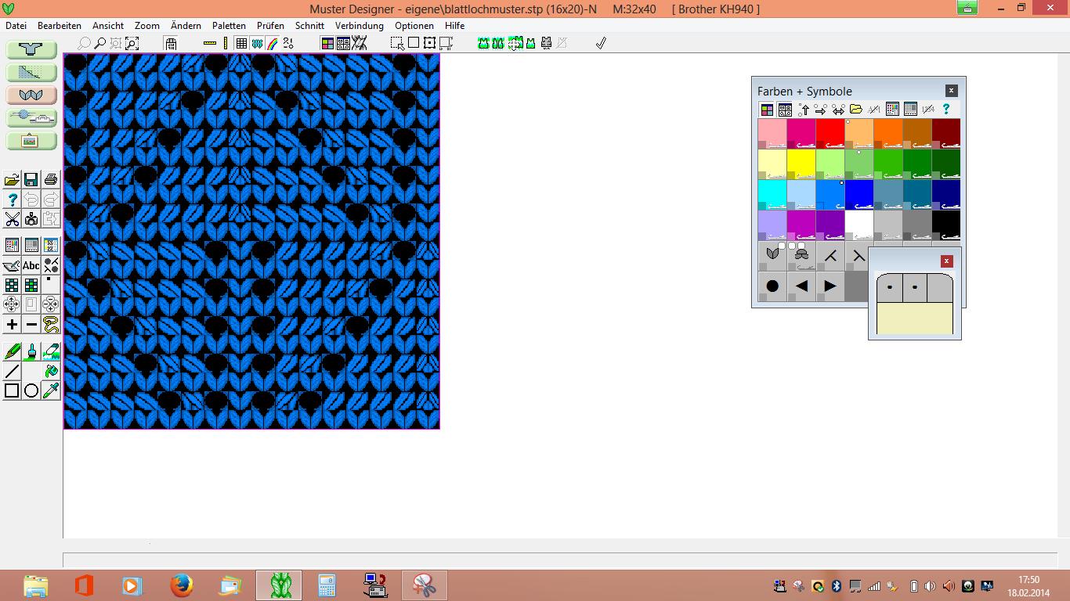
Task: Click the magnifier zoom-in icon
Action: pos(99,43)
